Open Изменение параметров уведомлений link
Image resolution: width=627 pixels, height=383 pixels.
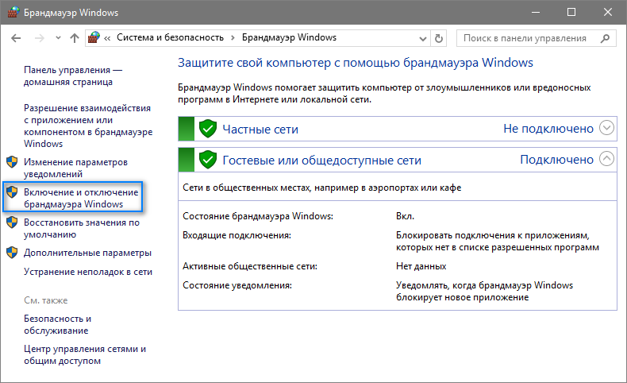coord(75,168)
